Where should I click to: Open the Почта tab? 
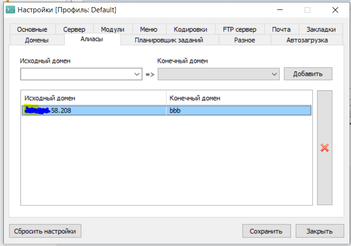click(281, 29)
